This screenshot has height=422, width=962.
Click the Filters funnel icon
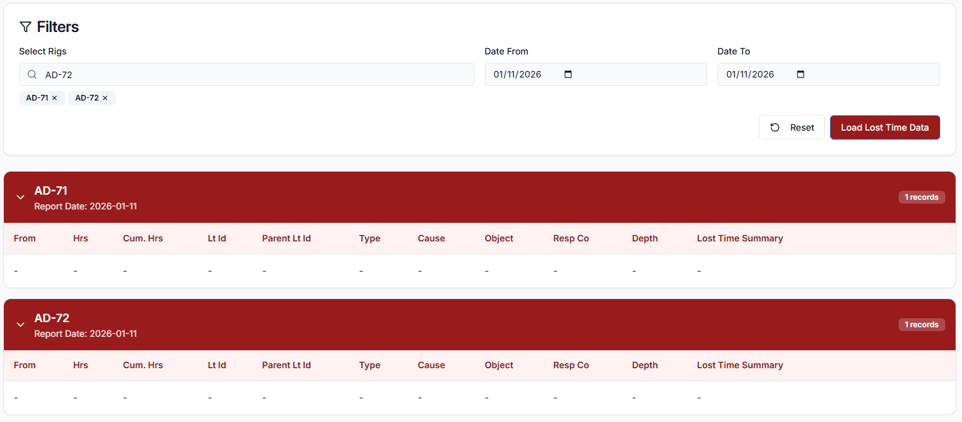tap(25, 27)
